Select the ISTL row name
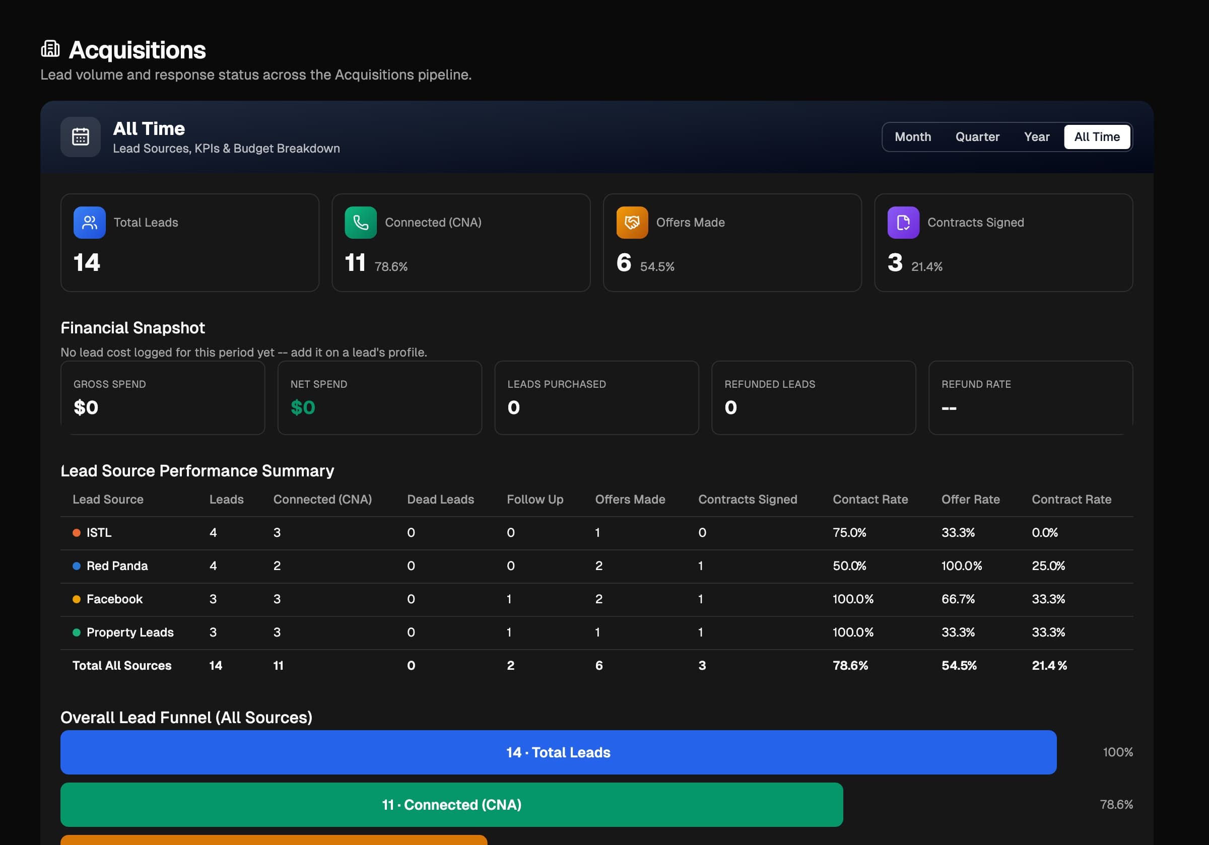Screen dimensions: 1209x845 99,533
